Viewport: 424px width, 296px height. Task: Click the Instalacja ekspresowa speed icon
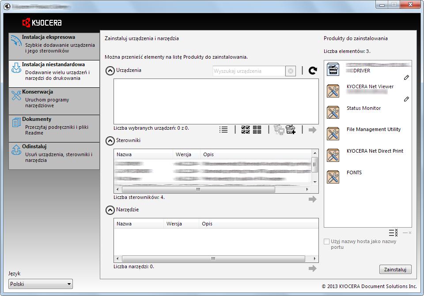coord(16,41)
